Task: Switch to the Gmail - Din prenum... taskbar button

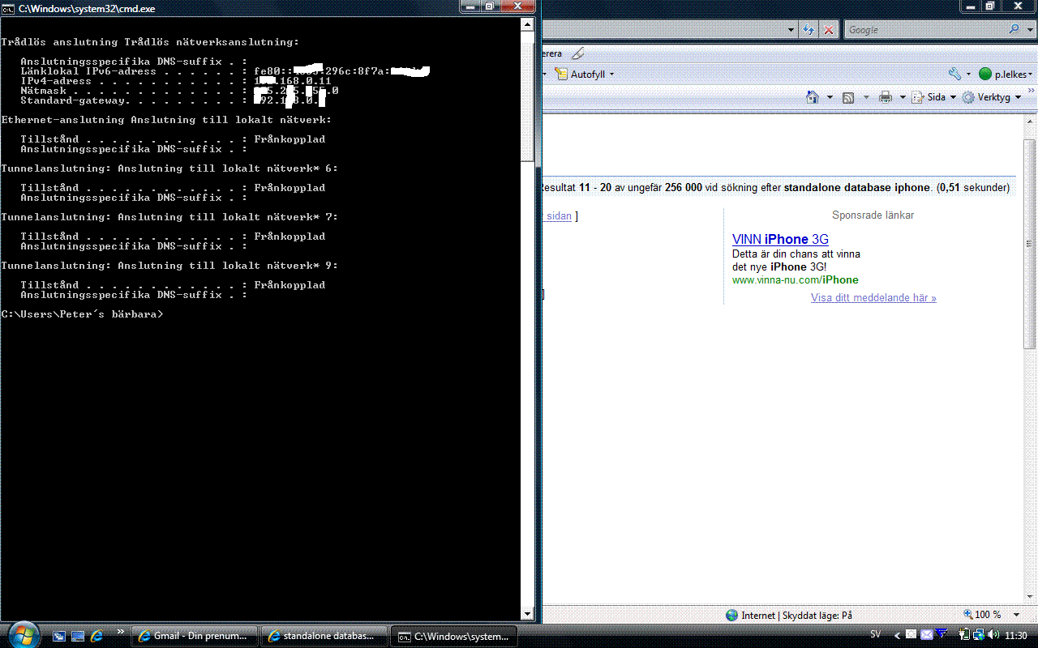Action: (195, 636)
